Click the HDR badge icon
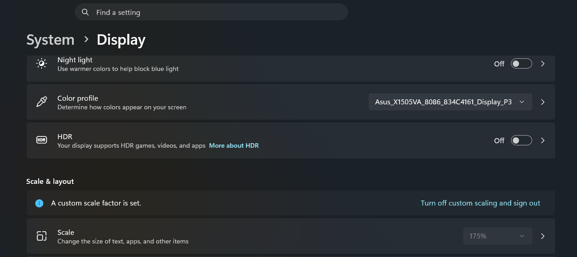 point(41,140)
